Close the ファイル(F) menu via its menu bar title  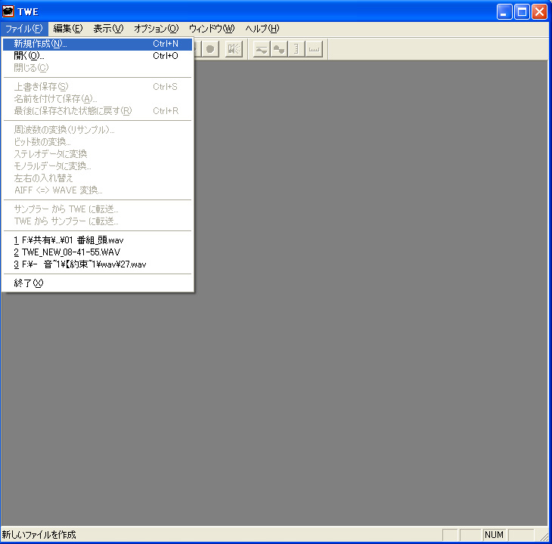pos(24,29)
